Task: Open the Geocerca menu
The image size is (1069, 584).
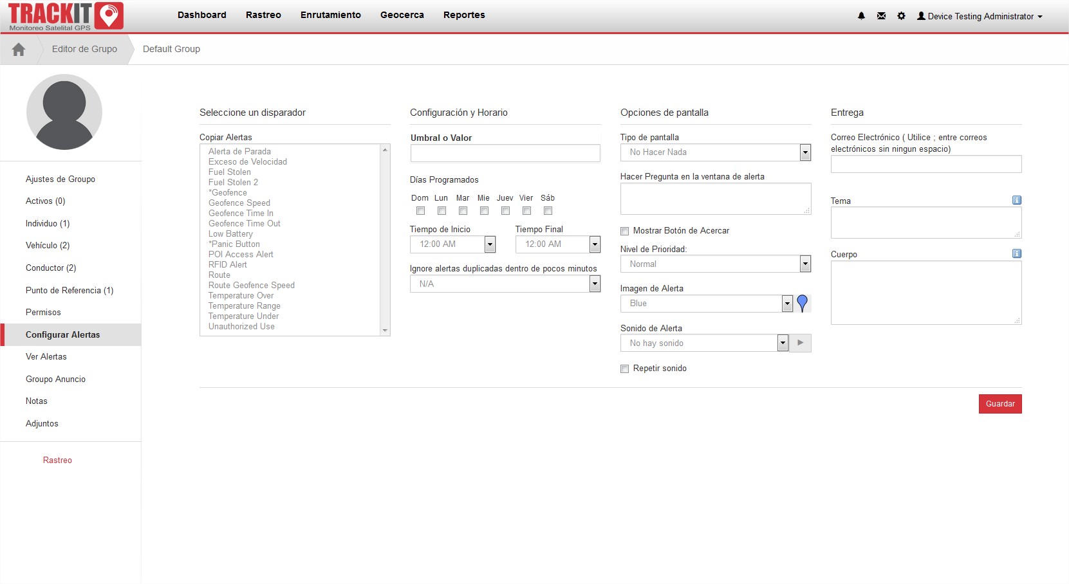Action: tap(402, 15)
